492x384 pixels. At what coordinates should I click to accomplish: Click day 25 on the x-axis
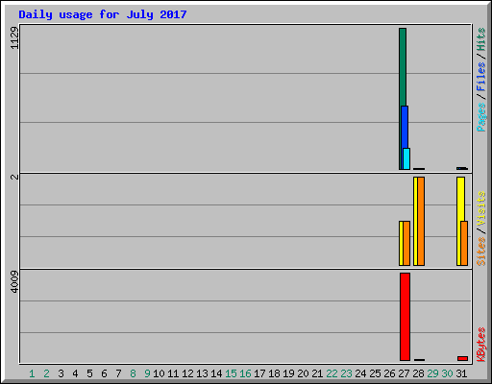pos(375,373)
